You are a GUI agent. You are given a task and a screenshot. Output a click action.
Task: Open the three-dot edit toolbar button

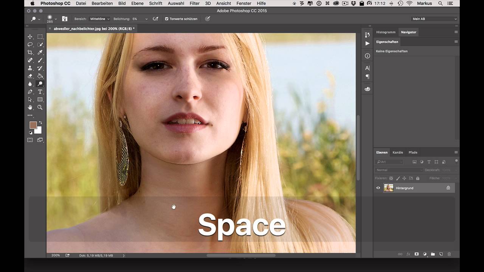point(30,115)
